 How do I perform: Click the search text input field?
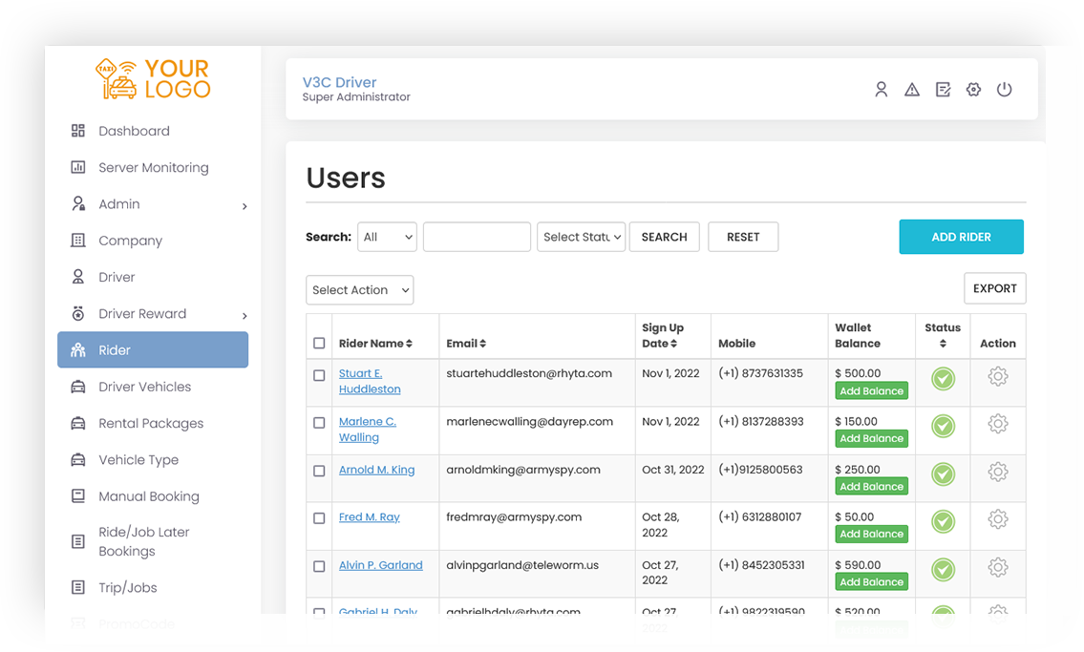pyautogui.click(x=477, y=237)
